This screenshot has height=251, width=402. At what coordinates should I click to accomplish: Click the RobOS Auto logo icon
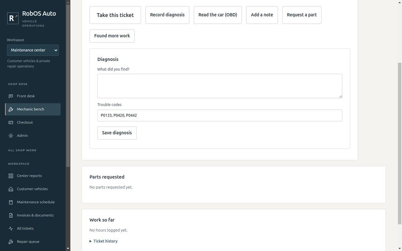tap(12, 18)
